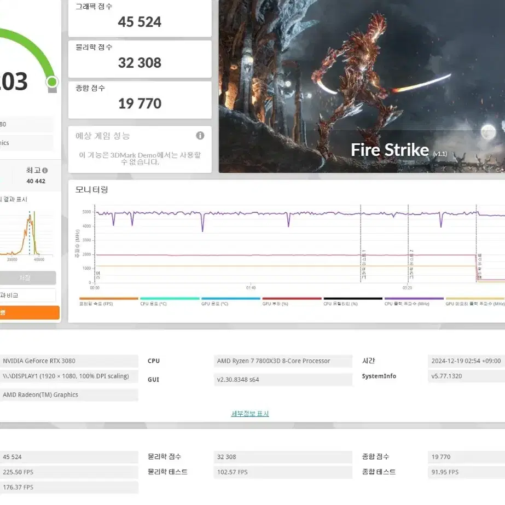This screenshot has height=505, width=505.
Task: Click the 결과 비교 button
Action: pos(28,295)
